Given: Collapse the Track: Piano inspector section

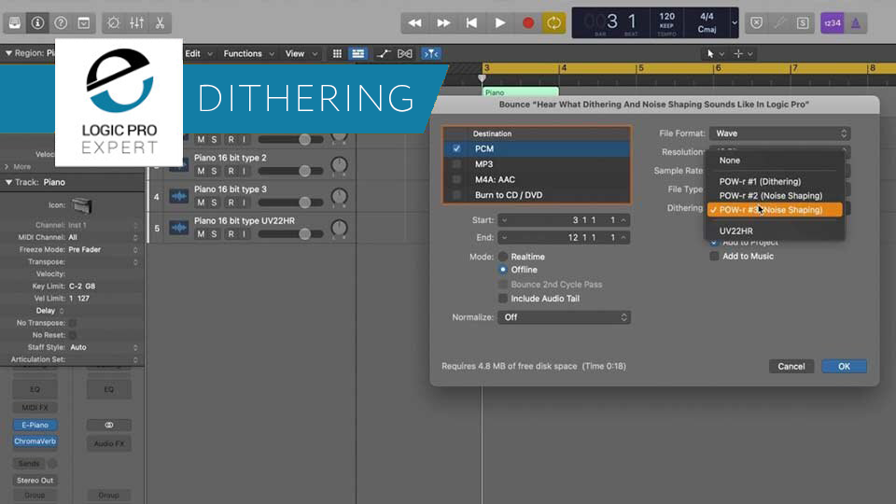Looking at the screenshot, I should pyautogui.click(x=8, y=182).
